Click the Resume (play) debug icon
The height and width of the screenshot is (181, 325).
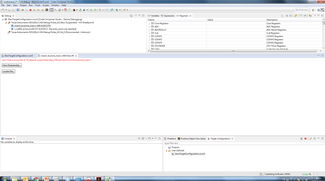click(x=22, y=10)
